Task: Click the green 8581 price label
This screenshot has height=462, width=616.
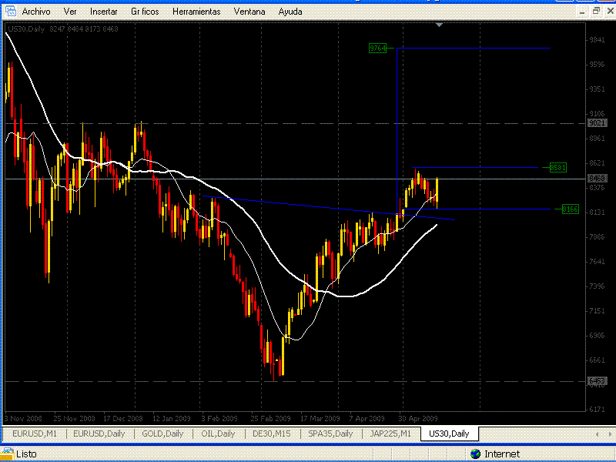Action: (557, 167)
